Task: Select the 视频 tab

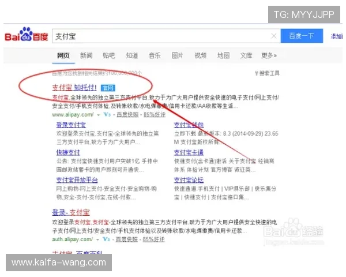Action: point(200,55)
